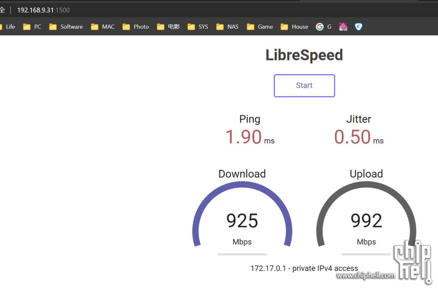The image size is (438, 291).
Task: Click the LibreSpeed heading
Action: [x=304, y=55]
